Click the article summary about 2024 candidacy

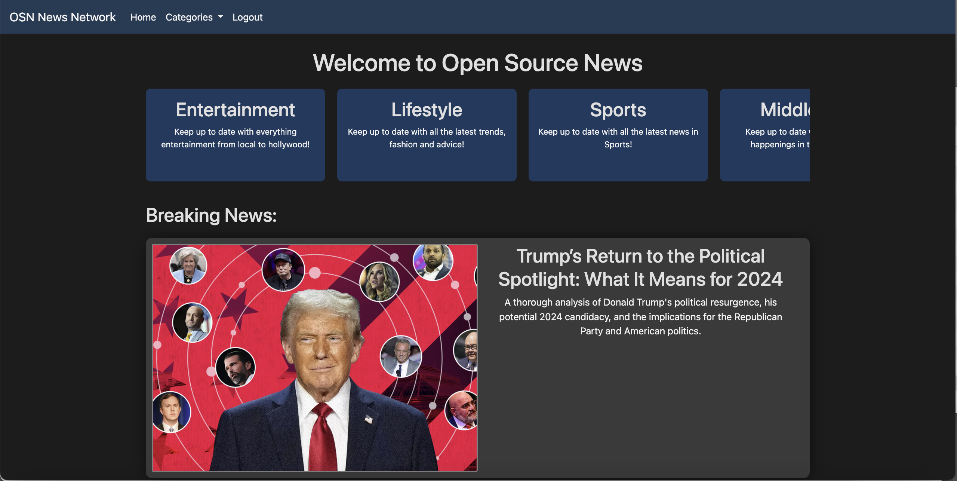pyautogui.click(x=640, y=316)
